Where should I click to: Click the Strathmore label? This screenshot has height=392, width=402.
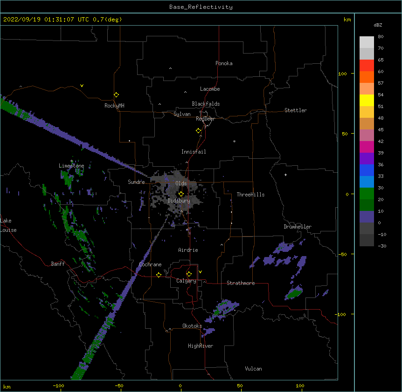[x=241, y=283]
